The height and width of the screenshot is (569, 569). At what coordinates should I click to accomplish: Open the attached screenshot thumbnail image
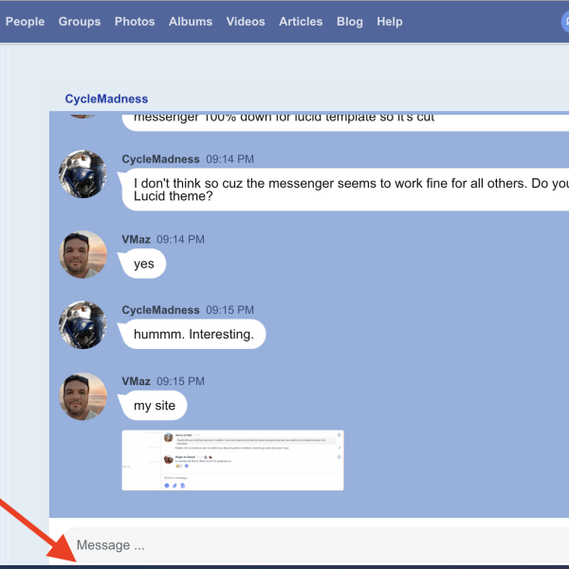click(x=233, y=460)
